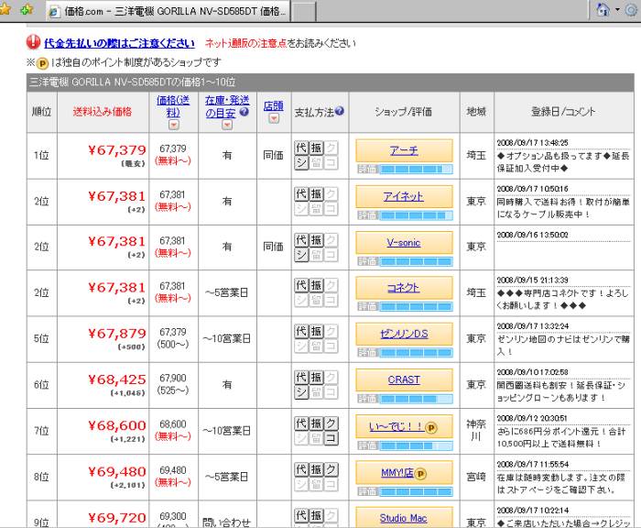This screenshot has height=528, width=641.
Task: Open the い〜でじ！！ shop link
Action: (397, 426)
